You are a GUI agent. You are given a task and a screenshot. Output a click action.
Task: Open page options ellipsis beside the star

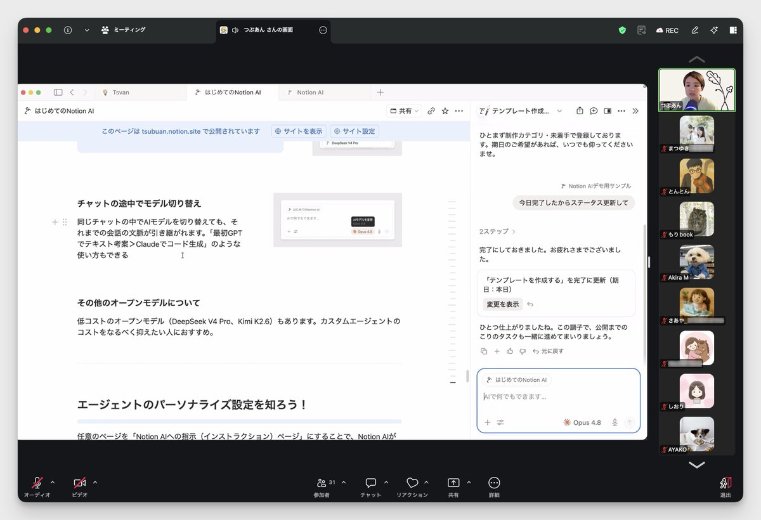click(459, 111)
